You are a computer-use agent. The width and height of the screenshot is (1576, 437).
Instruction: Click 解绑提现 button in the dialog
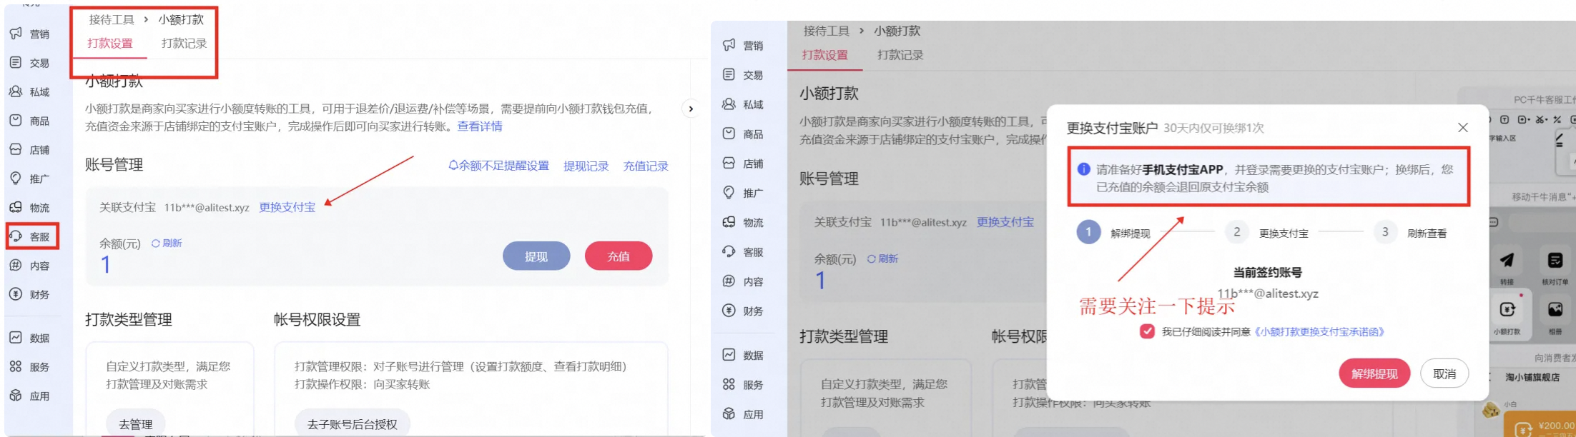(1374, 373)
